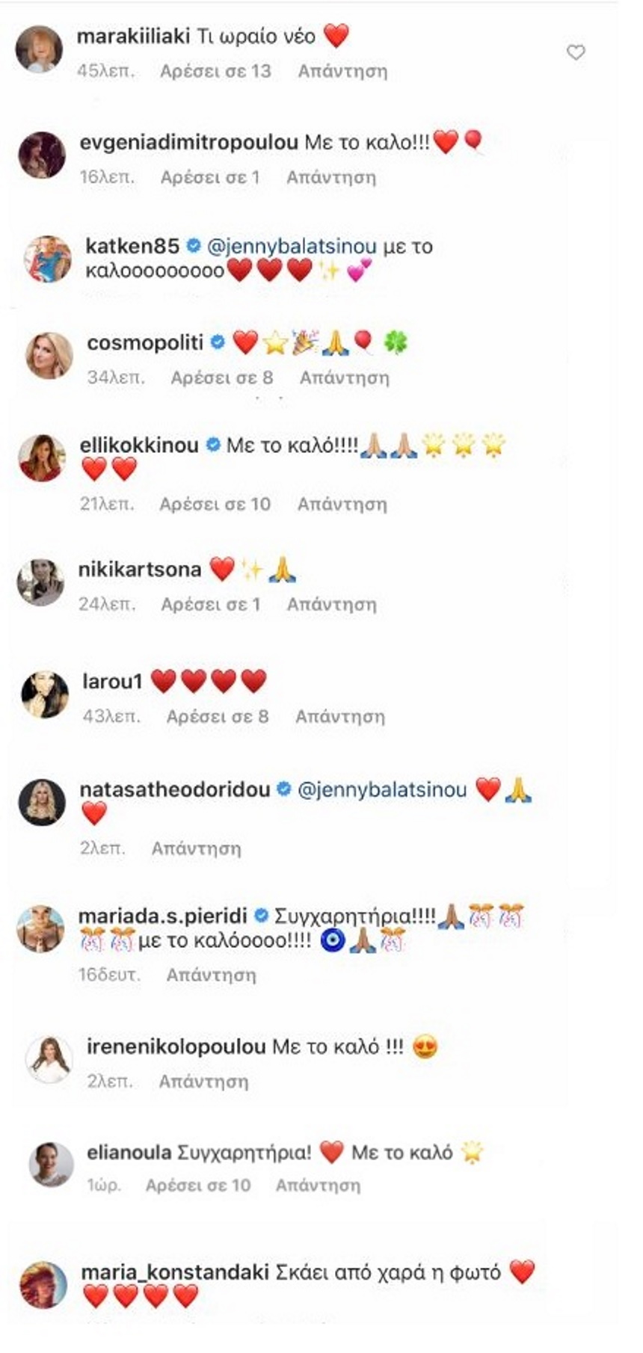Open marakiiliaki's profile picture

(39, 49)
